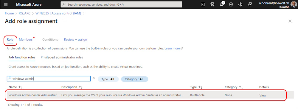Viewport: 298px width, 109px height.
Task: Close the Add role assignment pane
Action: pos(290,21)
